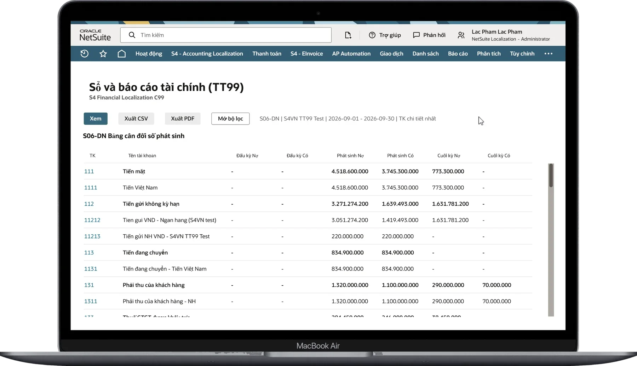This screenshot has width=637, height=366.
Task: Click the Phản hồi link
Action: pyautogui.click(x=434, y=35)
